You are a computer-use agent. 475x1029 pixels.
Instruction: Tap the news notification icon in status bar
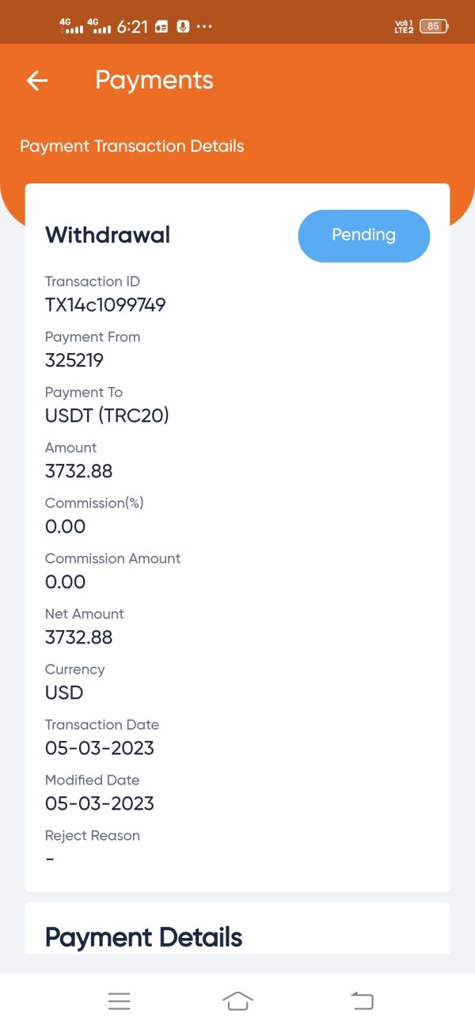click(161, 26)
